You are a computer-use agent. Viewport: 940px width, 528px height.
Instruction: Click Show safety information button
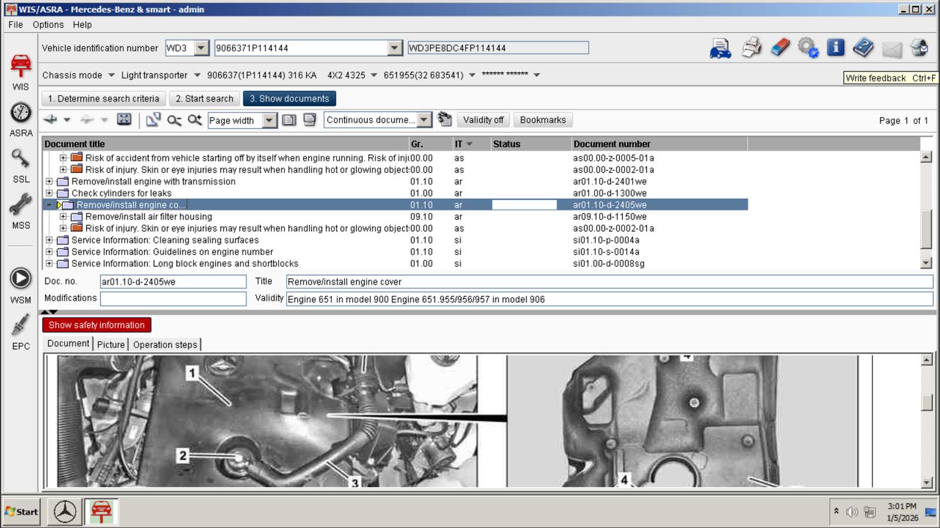tap(96, 325)
